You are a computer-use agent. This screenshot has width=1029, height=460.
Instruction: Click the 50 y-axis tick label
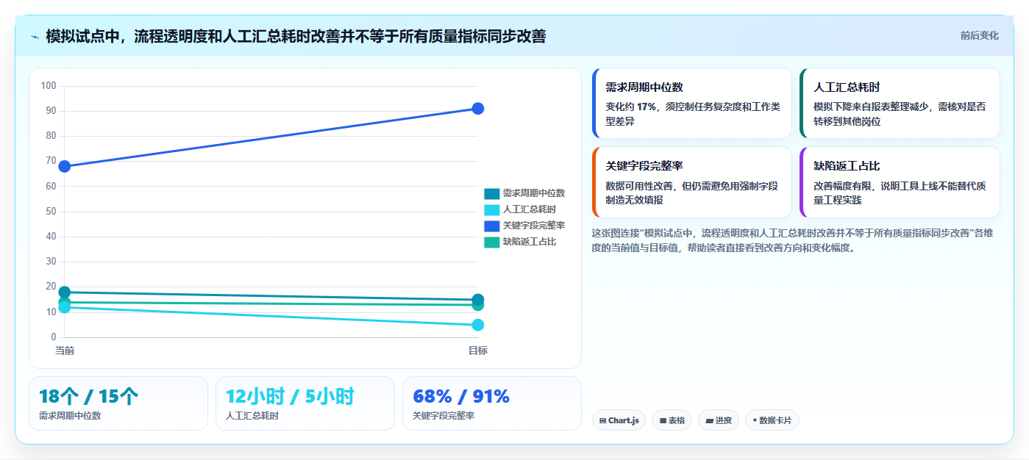51,212
